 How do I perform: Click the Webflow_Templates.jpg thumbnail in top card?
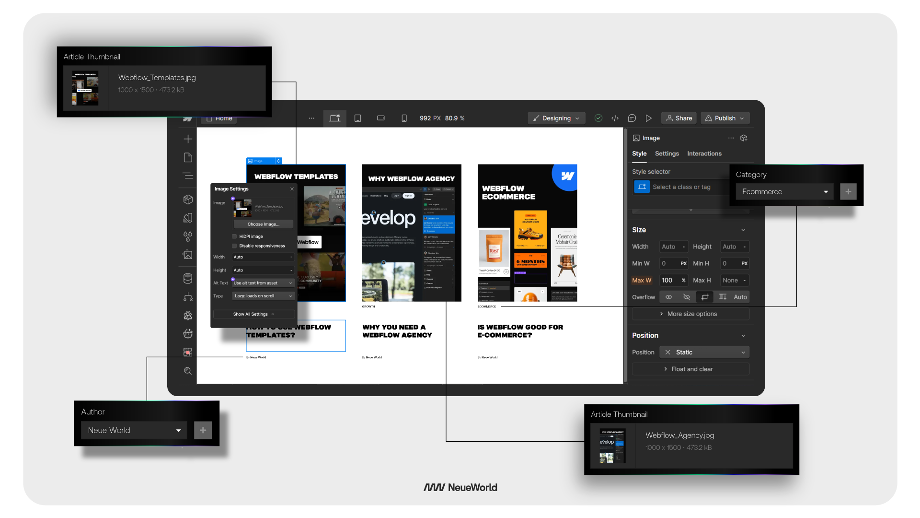click(85, 88)
